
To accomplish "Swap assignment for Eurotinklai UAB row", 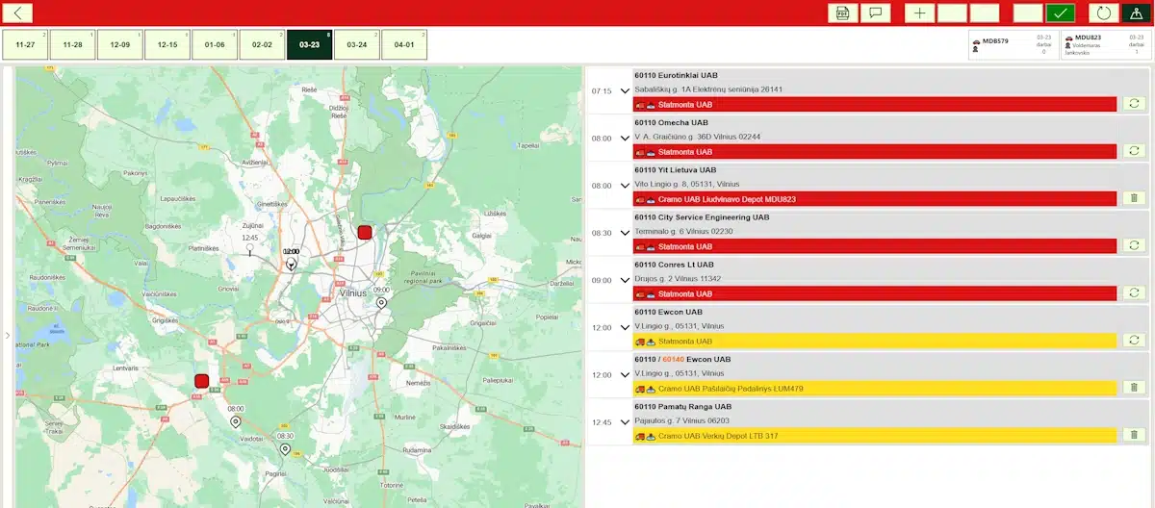I will (1134, 104).
